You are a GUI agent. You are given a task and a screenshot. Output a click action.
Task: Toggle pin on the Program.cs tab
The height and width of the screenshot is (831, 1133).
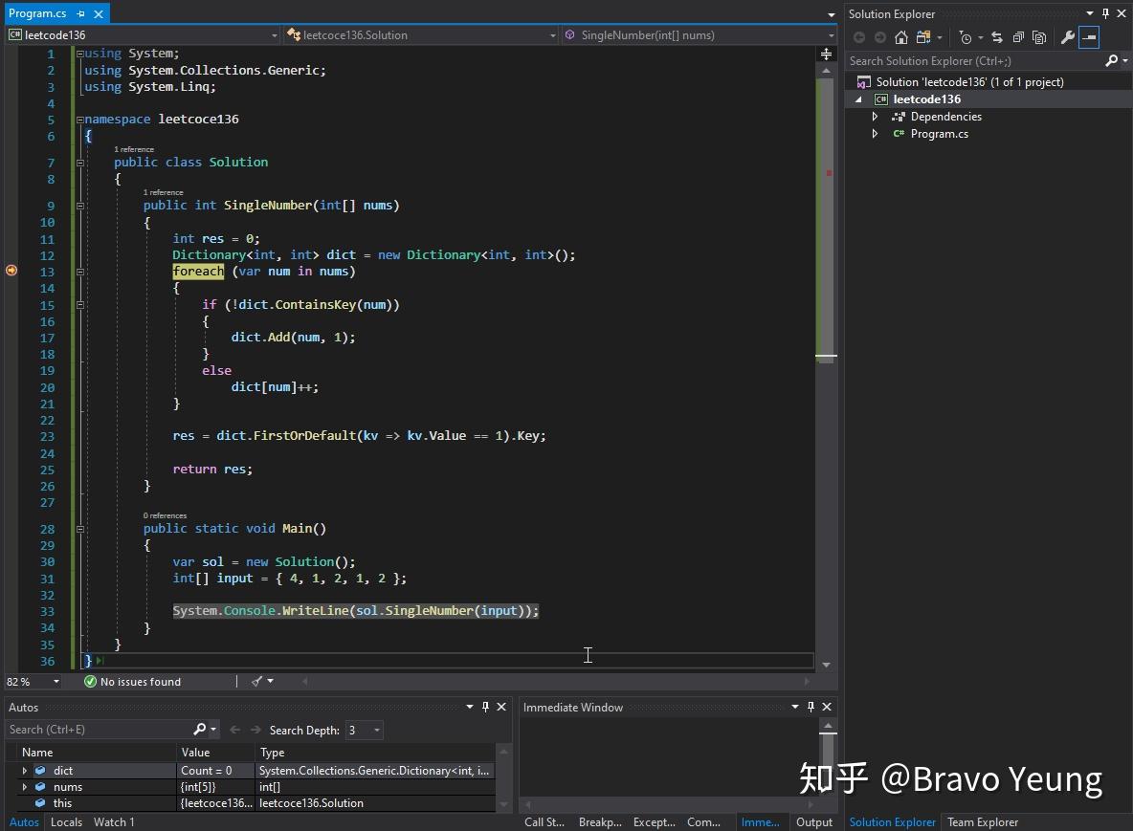tap(81, 13)
